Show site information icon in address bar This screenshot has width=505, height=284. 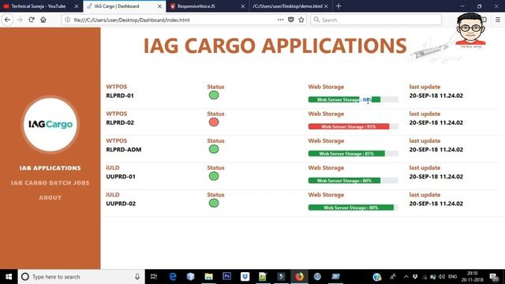67,20
